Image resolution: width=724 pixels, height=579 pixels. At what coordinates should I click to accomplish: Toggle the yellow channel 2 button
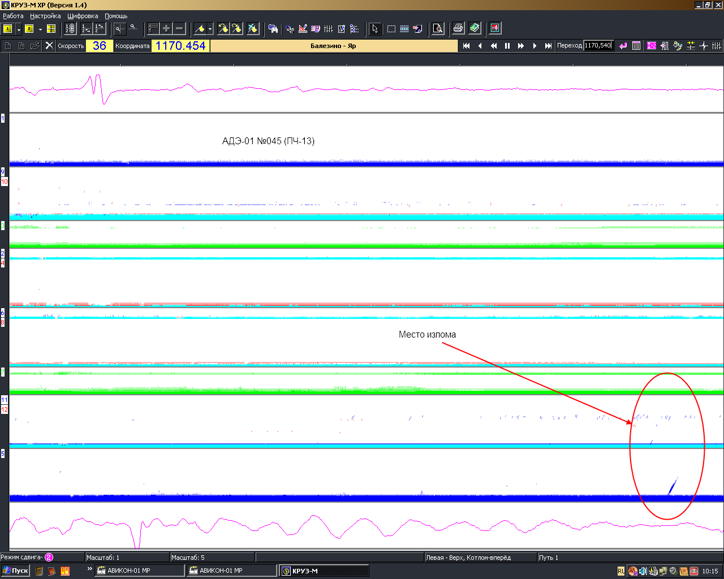(x=29, y=29)
